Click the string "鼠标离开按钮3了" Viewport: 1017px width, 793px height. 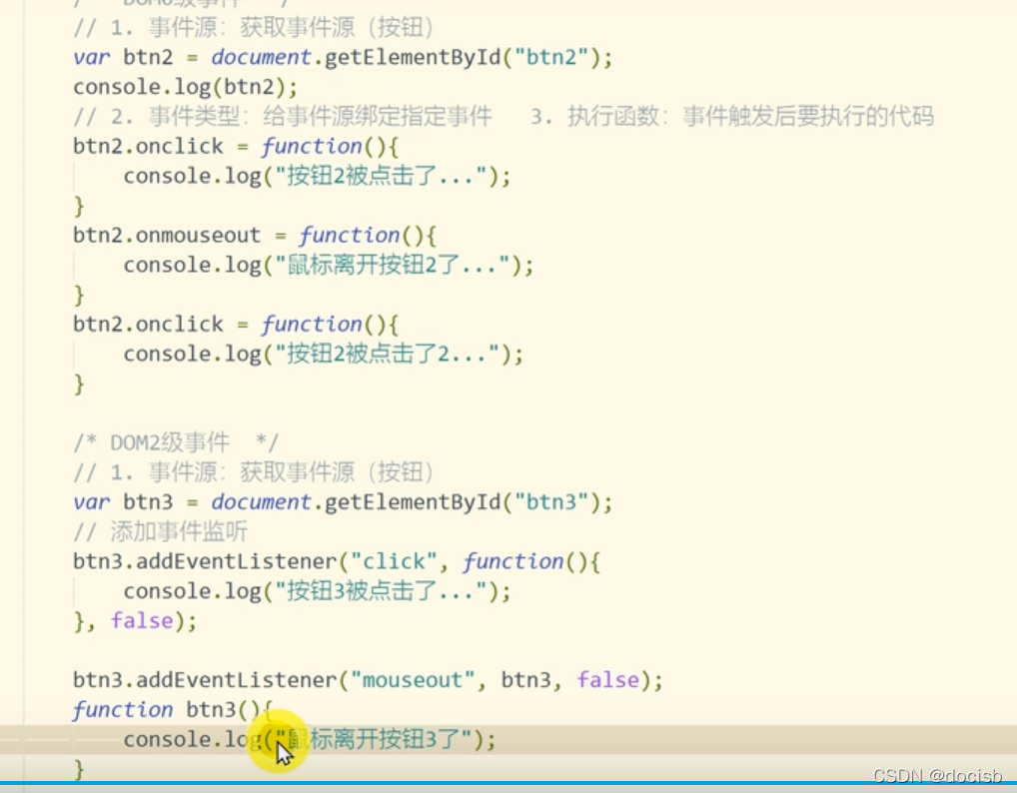point(374,740)
